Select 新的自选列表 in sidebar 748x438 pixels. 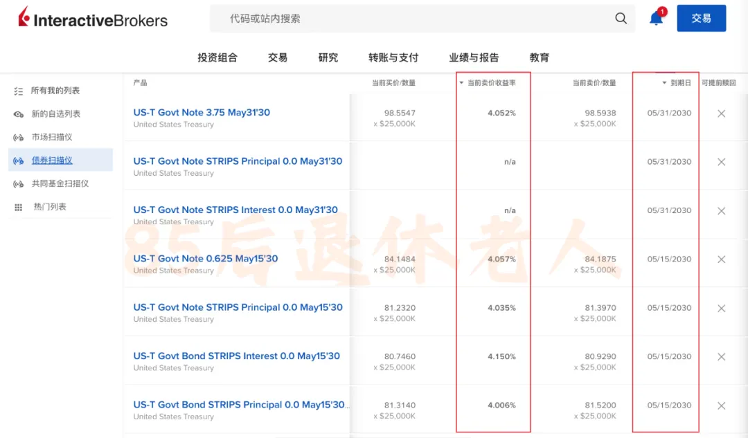click(56, 114)
